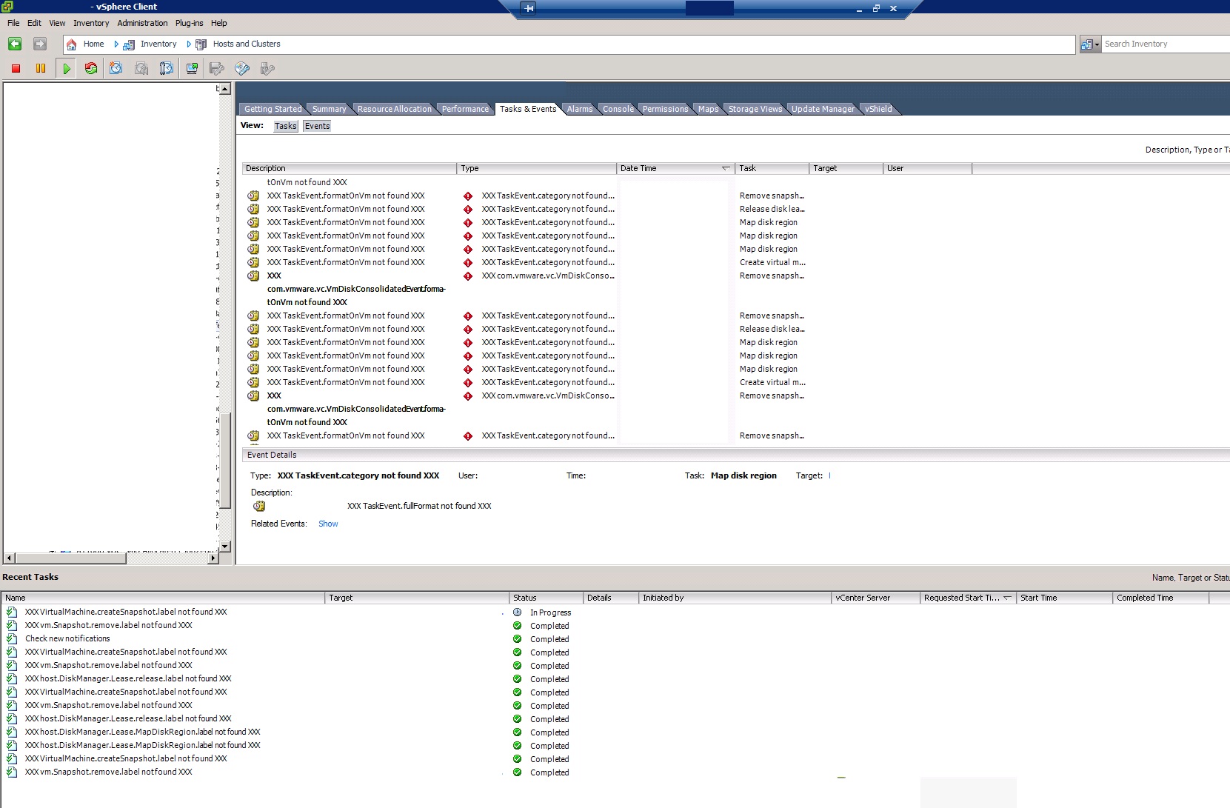Click the CD/DVD drive connect icon
Screen dimensions: 1230x808
[242, 68]
